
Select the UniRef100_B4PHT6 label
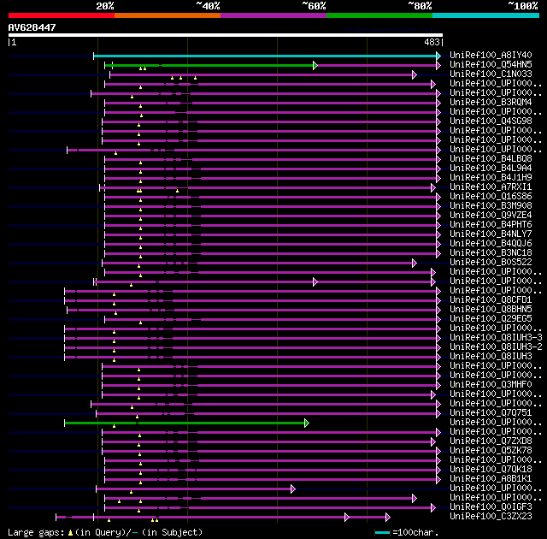coord(491,225)
